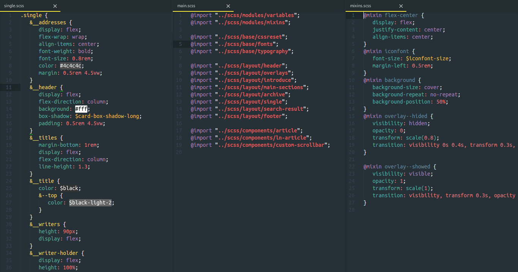Click line number 11 in single.scss gutter

click(x=9, y=87)
